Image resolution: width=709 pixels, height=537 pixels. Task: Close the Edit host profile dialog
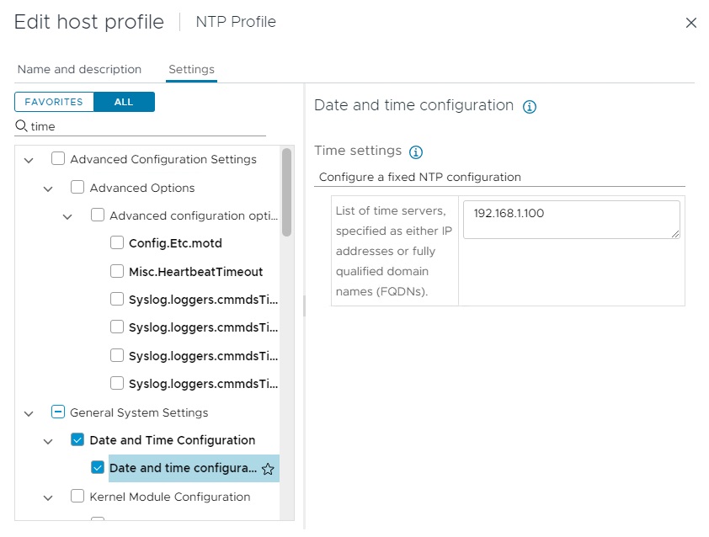[x=690, y=23]
